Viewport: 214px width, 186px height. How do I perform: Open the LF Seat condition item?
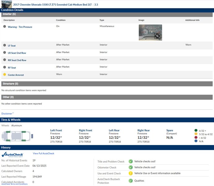point(12,46)
